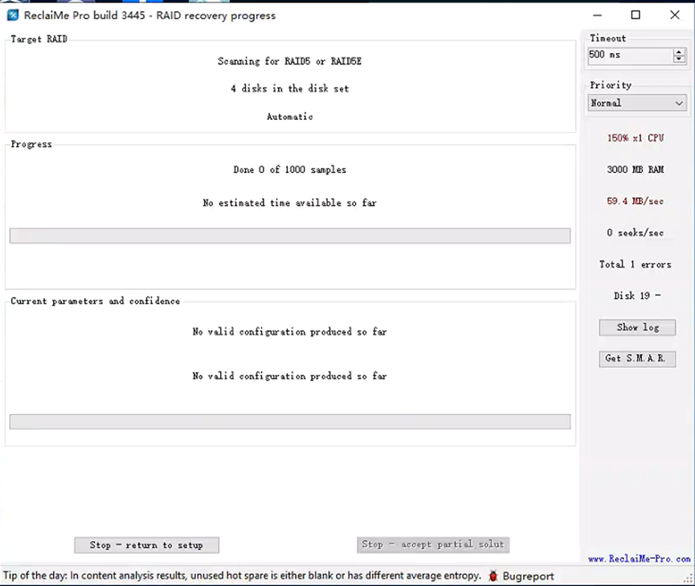
Task: Click the Tip of the day text
Action: 242,576
